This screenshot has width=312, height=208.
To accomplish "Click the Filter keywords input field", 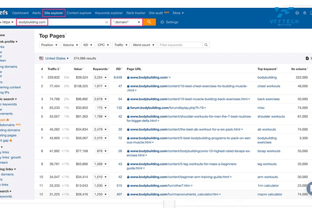I will (x=180, y=45).
